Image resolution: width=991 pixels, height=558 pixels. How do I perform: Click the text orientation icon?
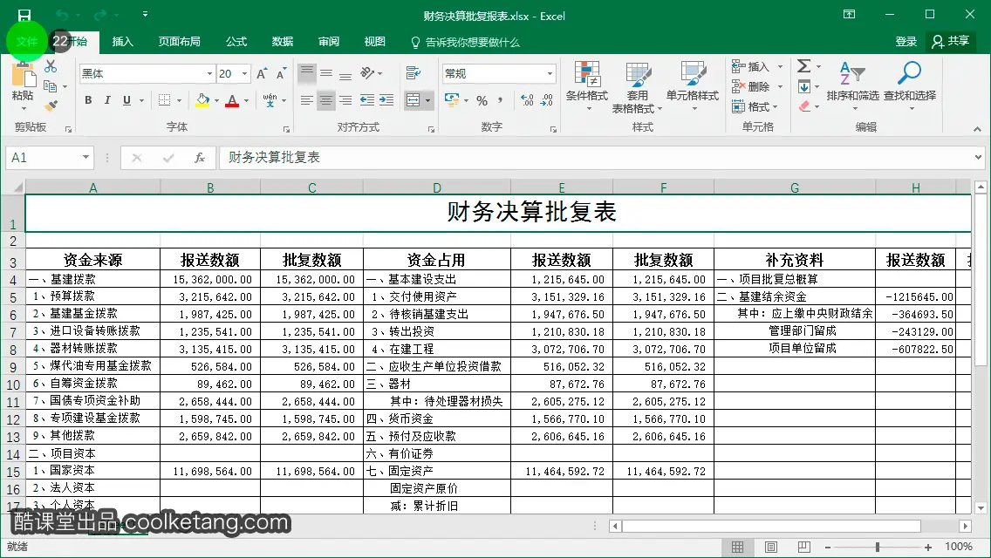(368, 73)
